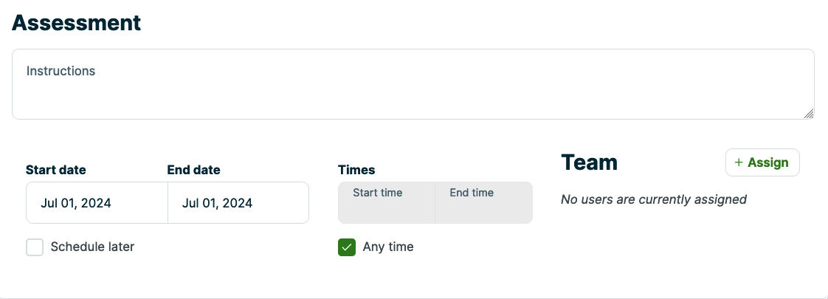This screenshot has height=299, width=828.
Task: Click the Assessment heading
Action: point(77,22)
